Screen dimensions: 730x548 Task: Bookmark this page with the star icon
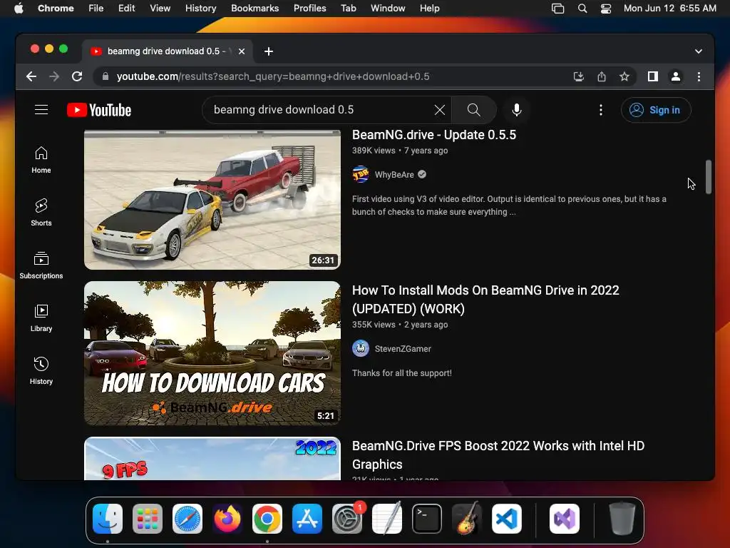point(624,76)
